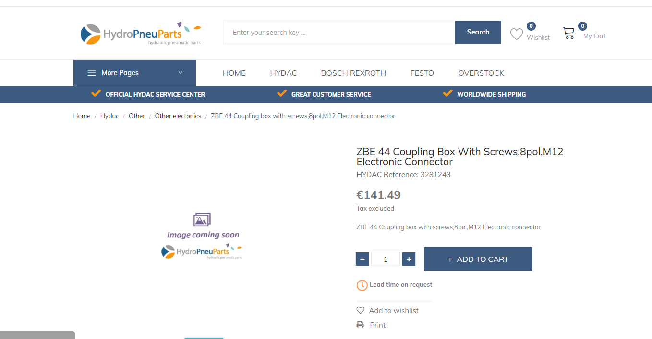
Task: Click the OFFICIAL HYDAC SERVICE CENTER banner text
Action: [x=155, y=94]
